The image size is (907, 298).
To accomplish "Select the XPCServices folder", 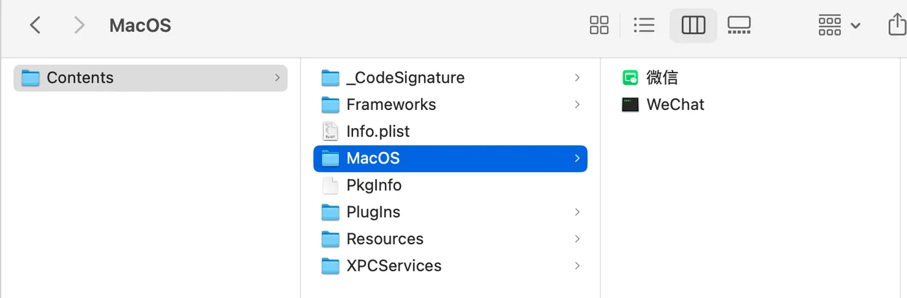I will point(394,266).
